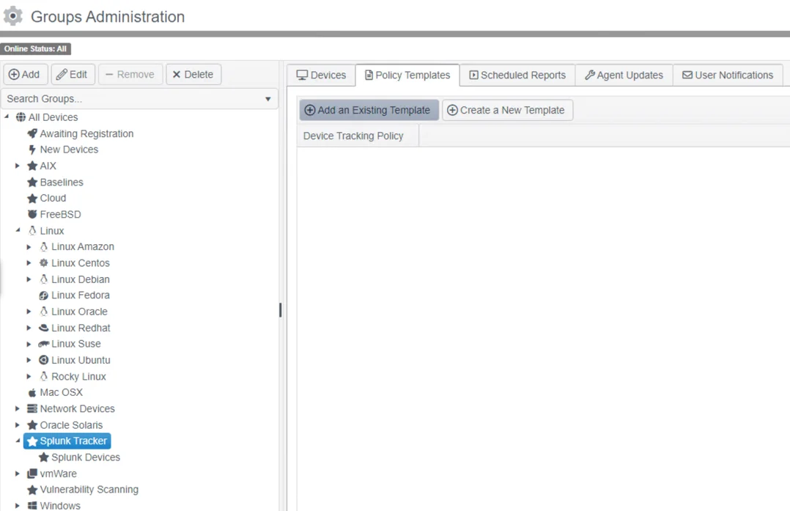Expand the AIX group node
The width and height of the screenshot is (790, 511).
tap(18, 166)
